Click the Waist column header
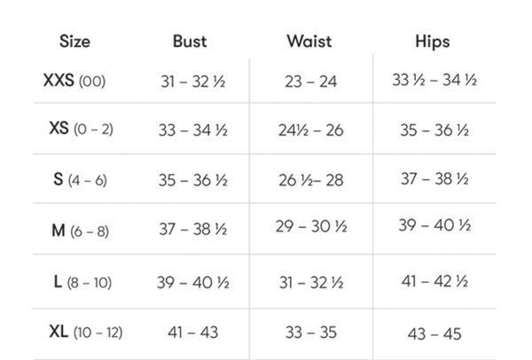Image resolution: width=532 pixels, height=360 pixels. click(310, 42)
